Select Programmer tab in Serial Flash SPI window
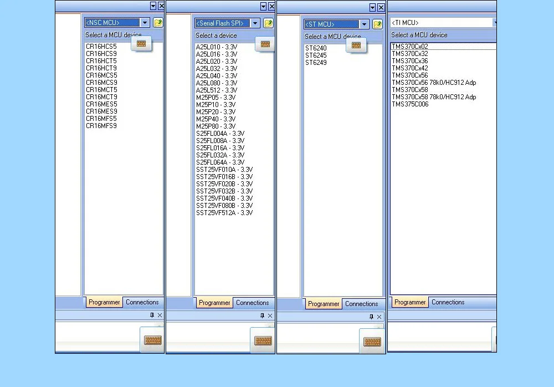The width and height of the screenshot is (554, 387). click(x=214, y=303)
